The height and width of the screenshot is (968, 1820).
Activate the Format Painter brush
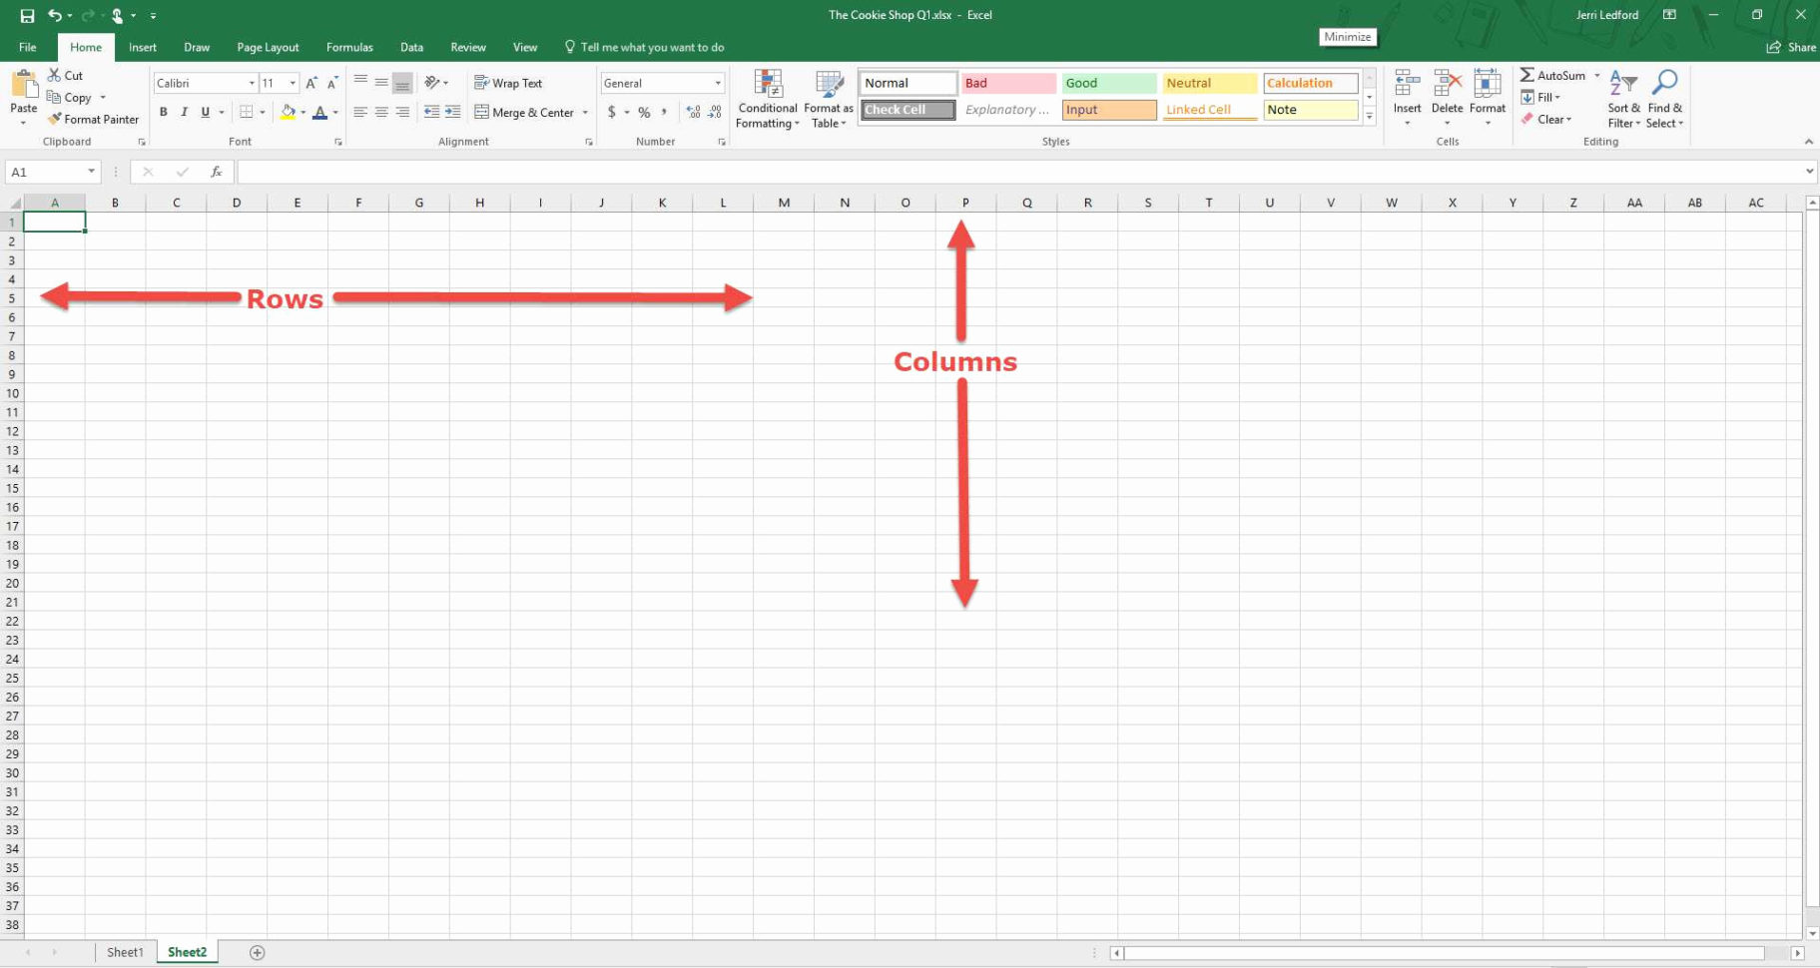click(55, 120)
